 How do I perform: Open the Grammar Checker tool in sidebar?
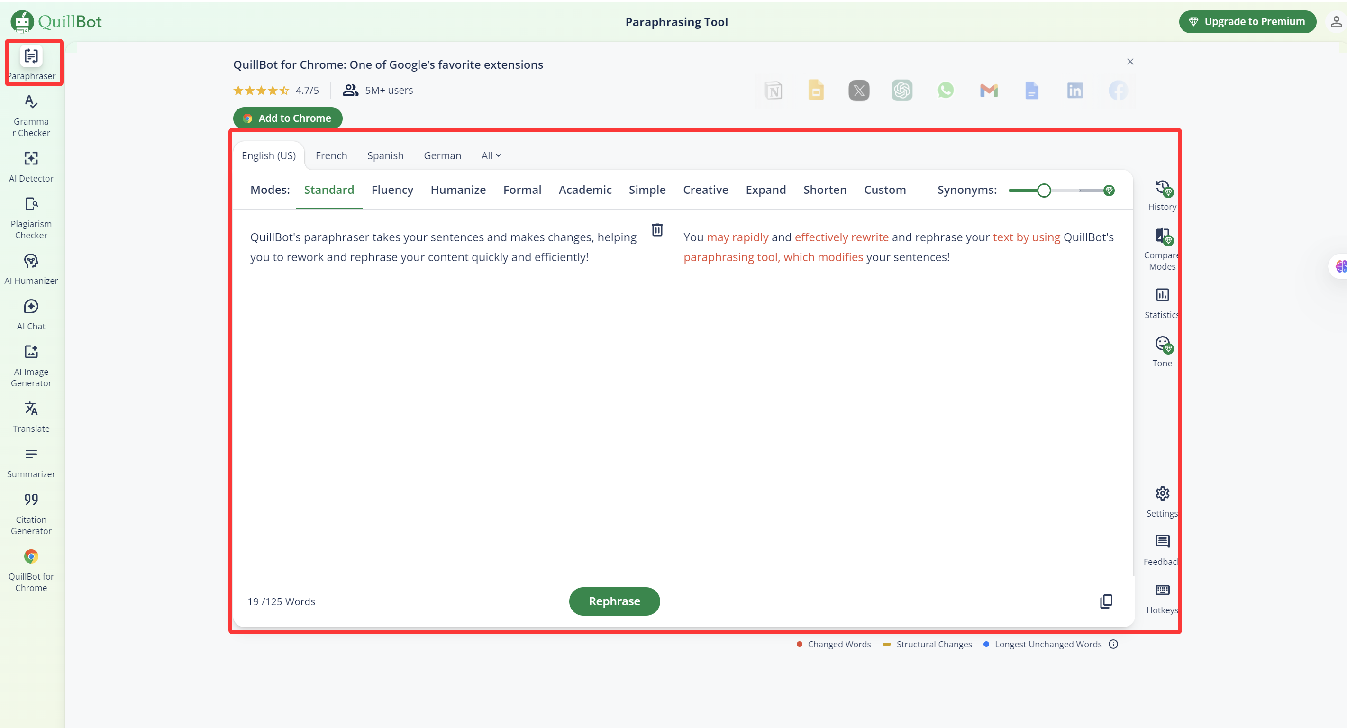pyautogui.click(x=31, y=116)
